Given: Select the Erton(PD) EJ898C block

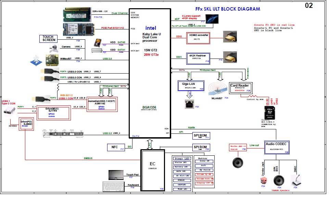Looking at the screenshot, I should 26,124.
